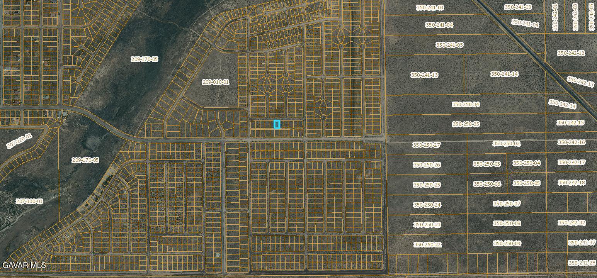Select parcel label 350-250-03
This screenshot has height=278, width=597.
(x=487, y=164)
